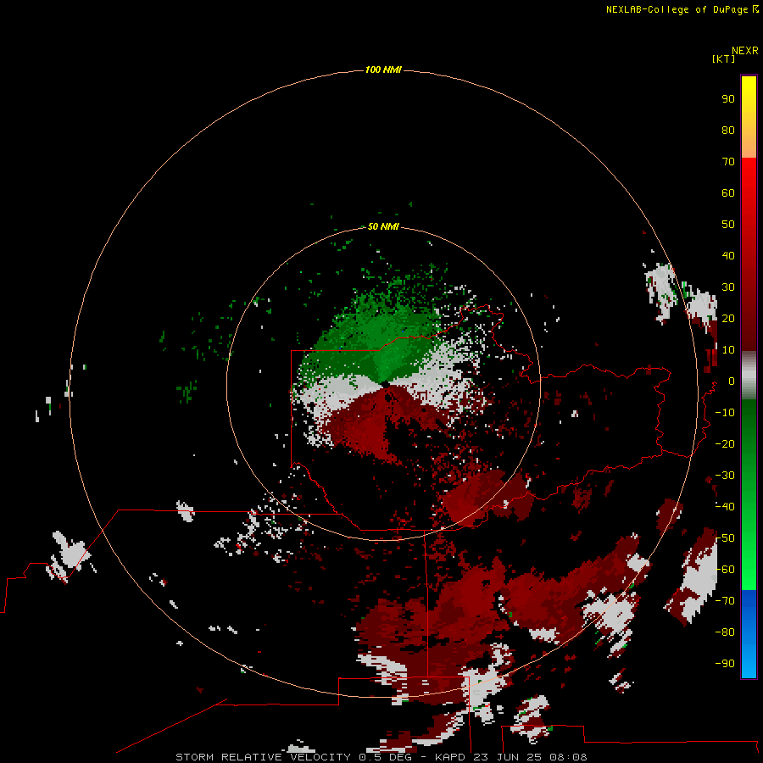This screenshot has width=763, height=763.
Task: Click the NEXLAB-College of DuPage label
Action: 677,9
